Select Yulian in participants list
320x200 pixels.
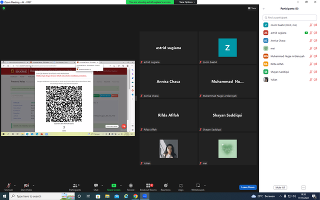289,79
